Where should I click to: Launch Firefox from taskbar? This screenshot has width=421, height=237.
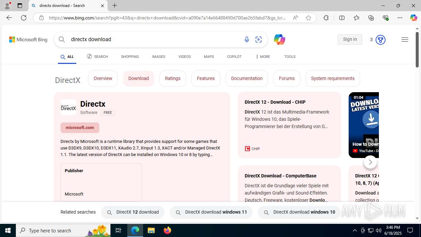click(x=167, y=230)
